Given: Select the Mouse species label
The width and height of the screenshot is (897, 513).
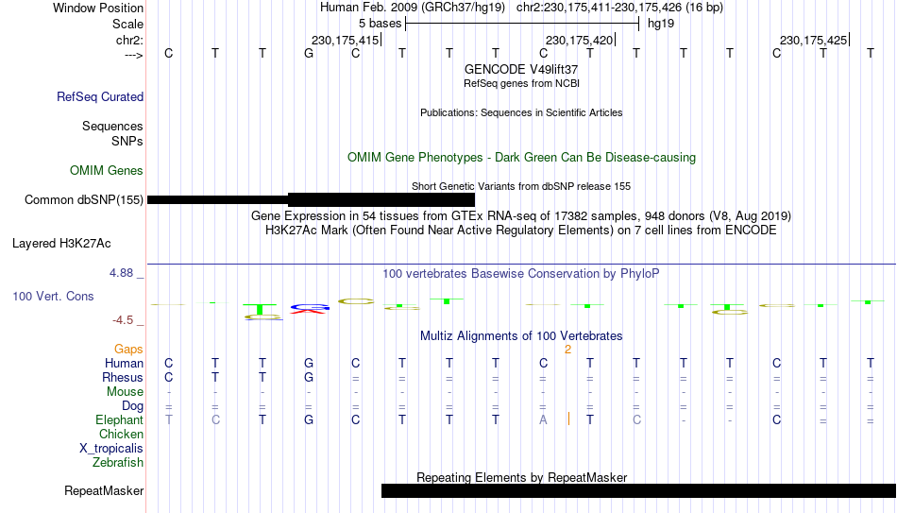Looking at the screenshot, I should pos(125,392).
